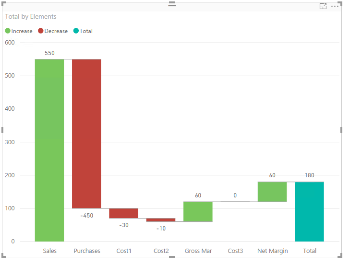
Task: Click the top-left corner resize handle
Action: click(4, 4)
